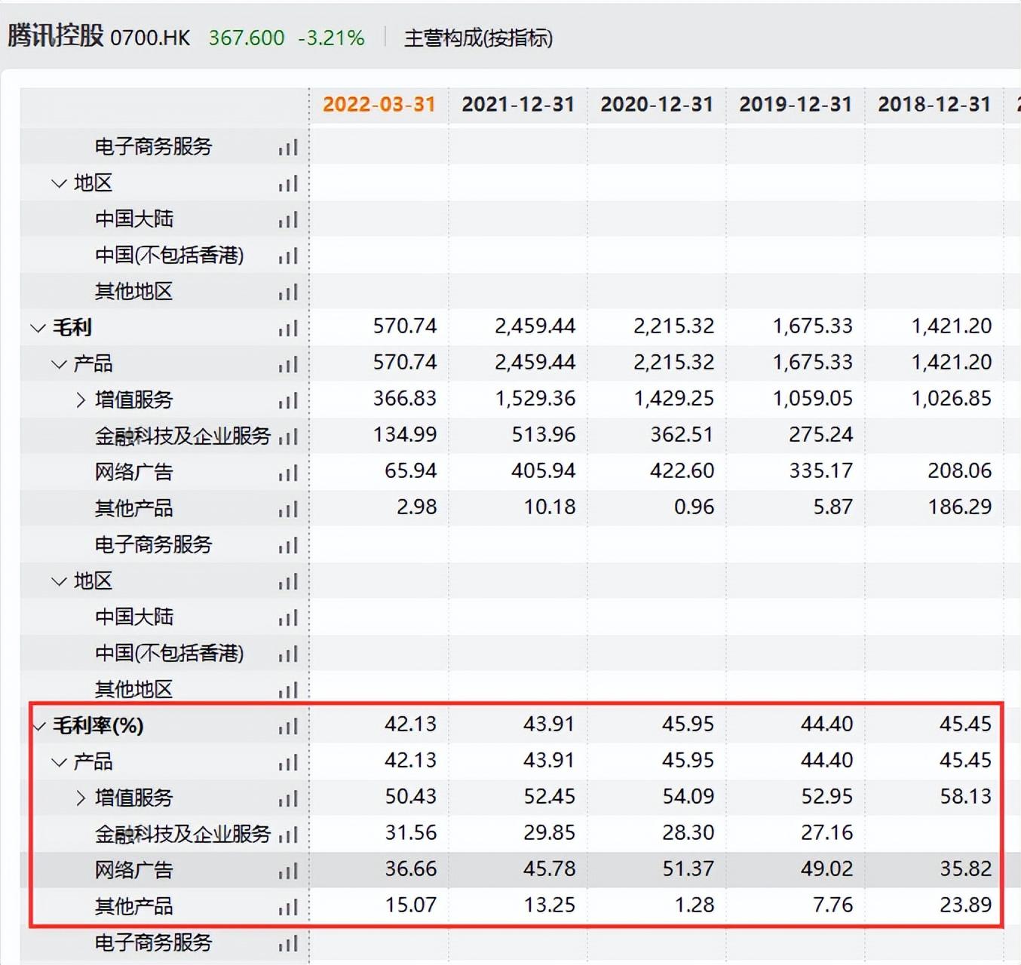1021x965 pixels.
Task: Click chart icon for 金融科技及企业服务 row showing 31.56
Action: click(x=288, y=835)
